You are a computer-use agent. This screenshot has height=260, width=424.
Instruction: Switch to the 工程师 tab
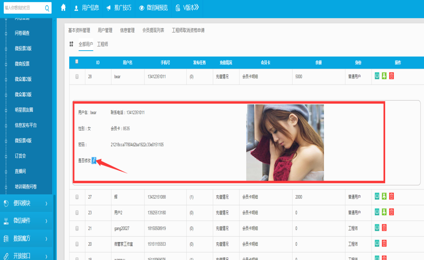coord(102,44)
